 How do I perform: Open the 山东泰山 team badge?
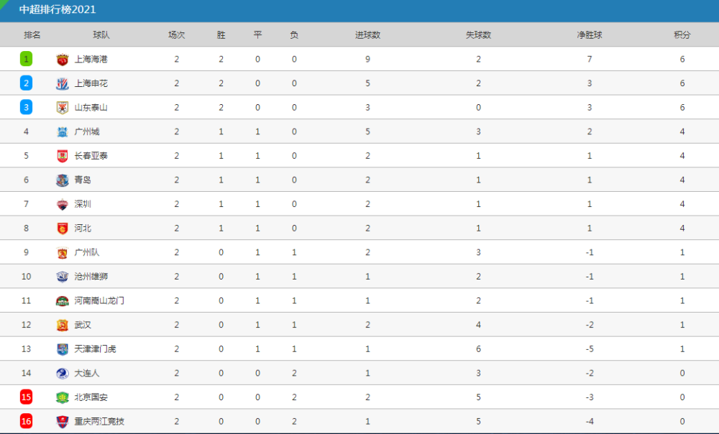click(x=63, y=108)
